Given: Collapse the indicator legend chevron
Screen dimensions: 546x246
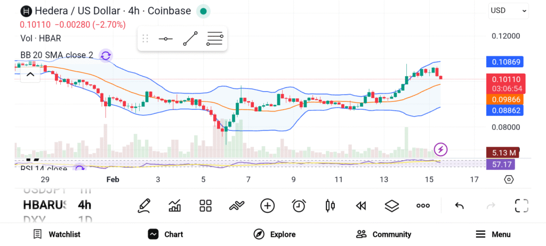Looking at the screenshot, I should (x=30, y=75).
